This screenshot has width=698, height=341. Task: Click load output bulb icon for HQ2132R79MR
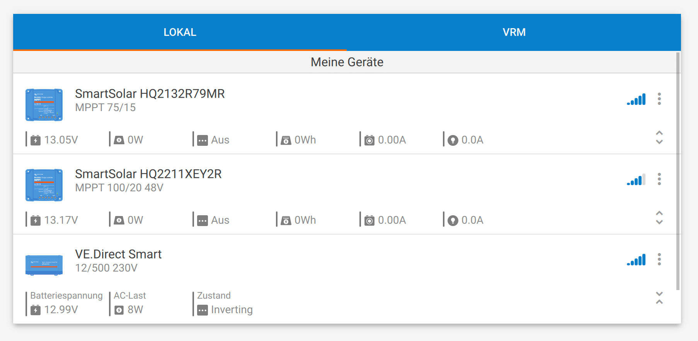point(453,140)
